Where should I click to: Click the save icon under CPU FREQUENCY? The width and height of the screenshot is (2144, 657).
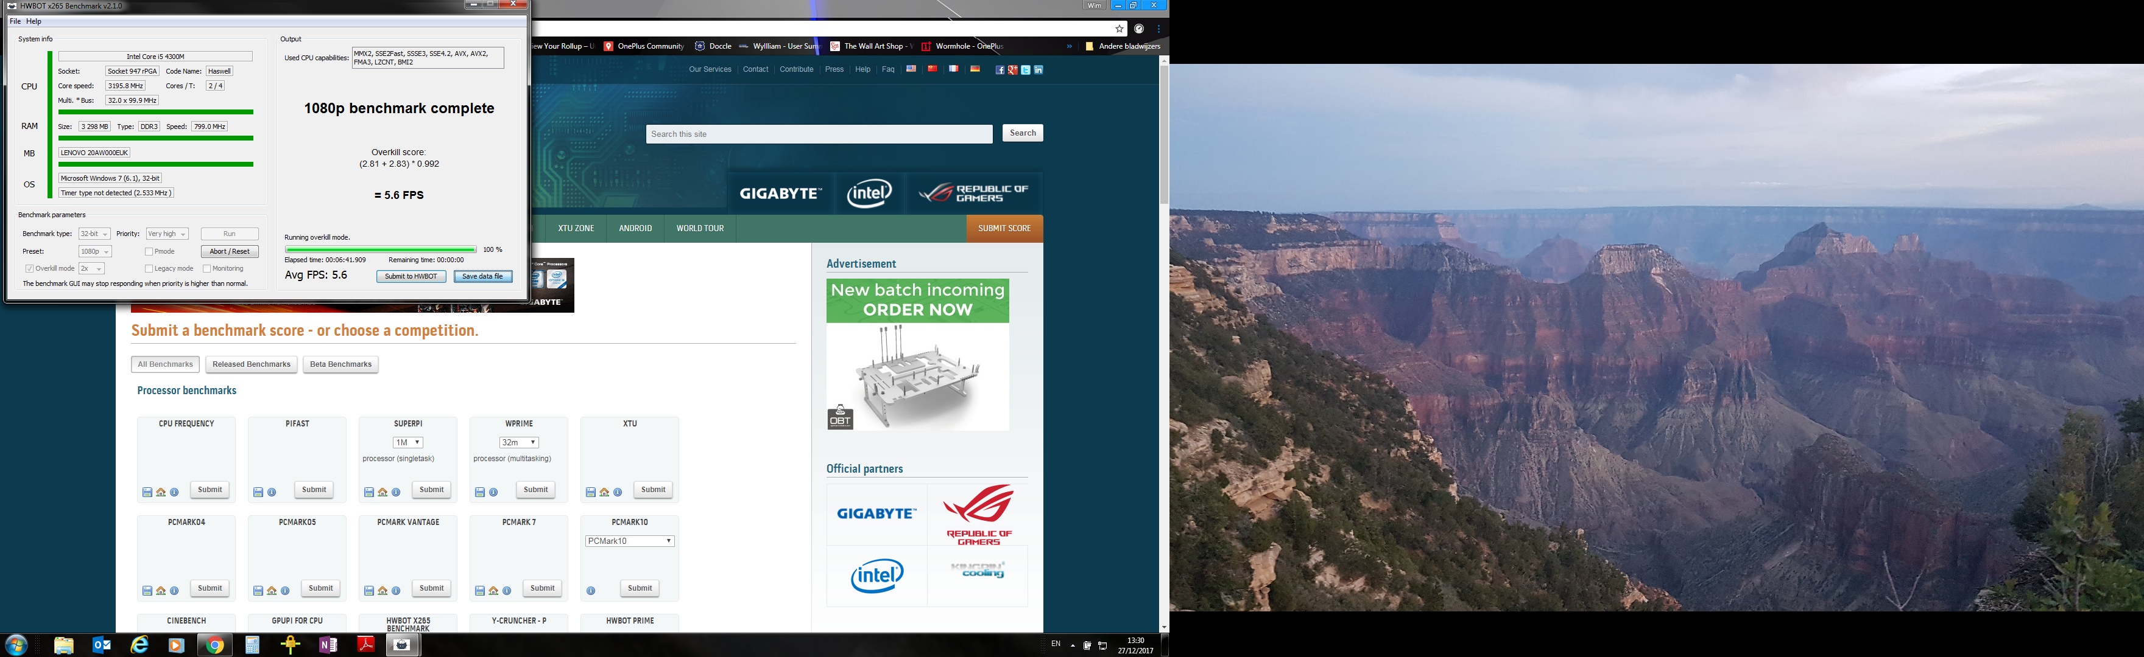click(x=147, y=492)
